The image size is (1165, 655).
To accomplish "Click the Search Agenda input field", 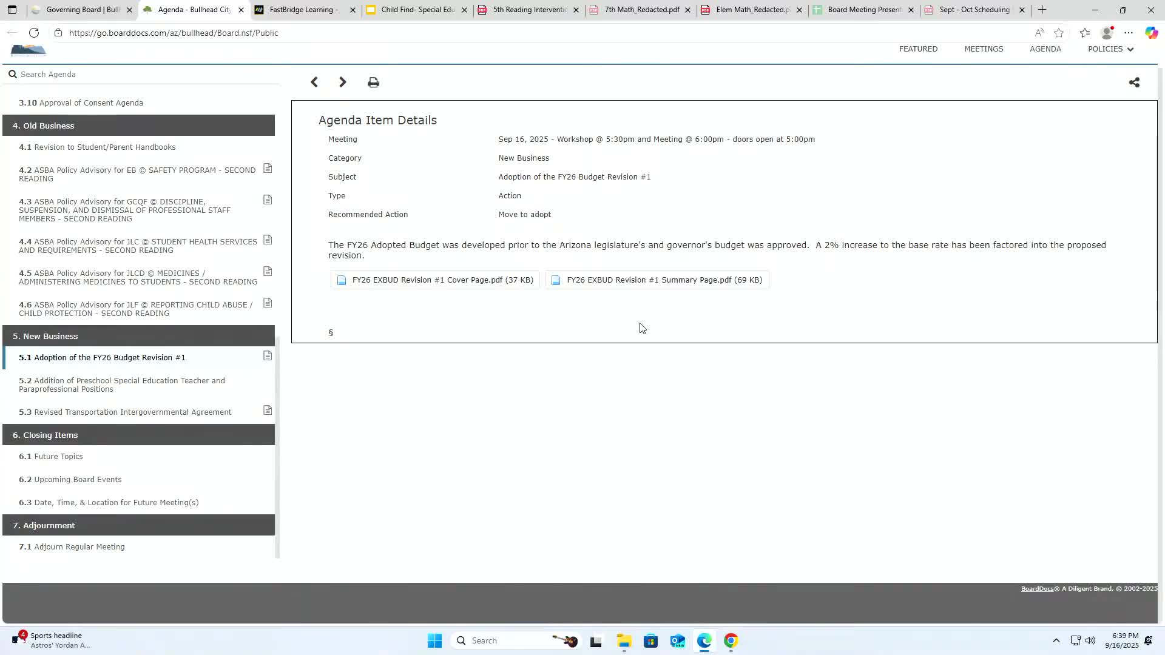I will pyautogui.click(x=146, y=74).
